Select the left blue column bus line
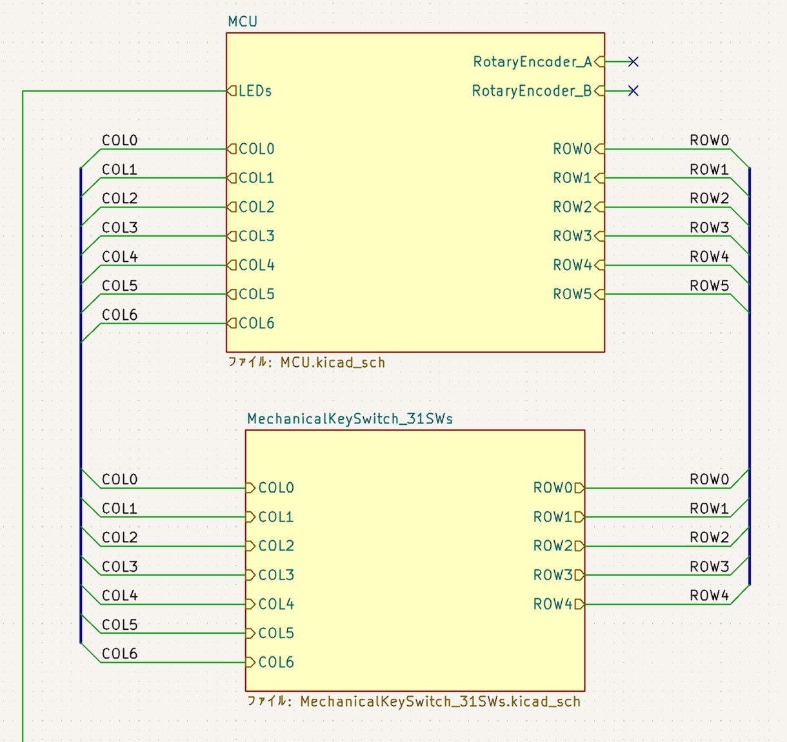The width and height of the screenshot is (787, 742). point(81,405)
